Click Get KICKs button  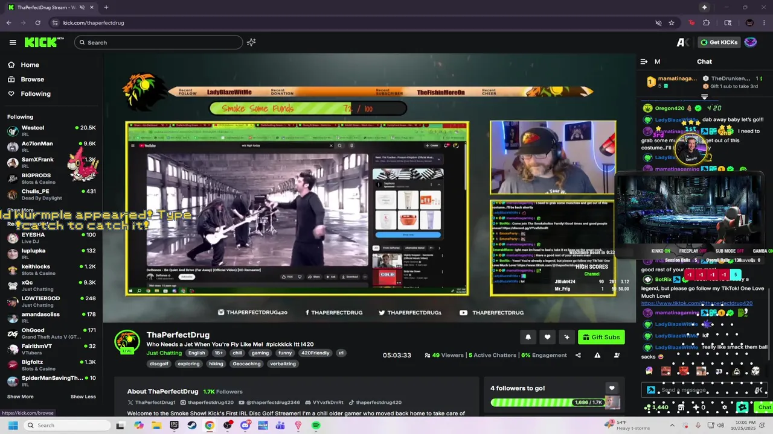(719, 42)
